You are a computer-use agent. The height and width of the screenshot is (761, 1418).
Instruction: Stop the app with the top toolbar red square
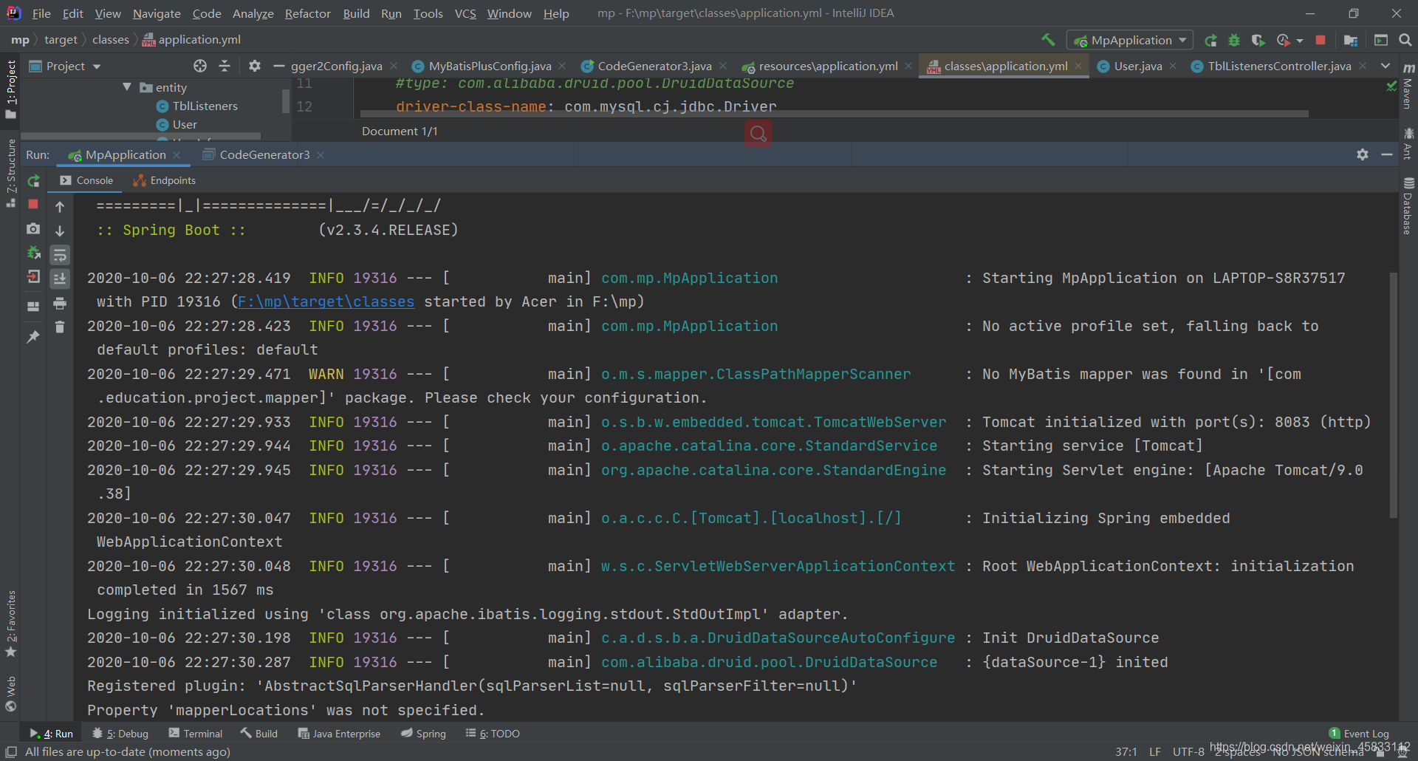tap(1321, 40)
